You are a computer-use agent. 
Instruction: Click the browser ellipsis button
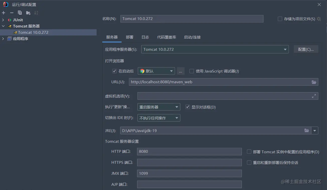click(x=181, y=71)
